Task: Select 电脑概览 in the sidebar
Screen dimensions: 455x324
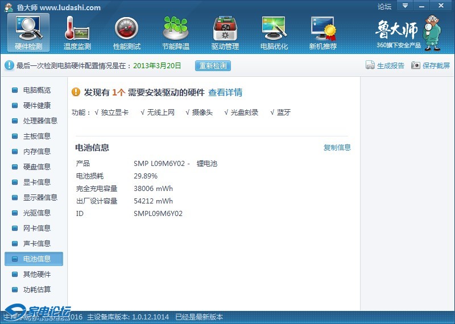Action: (x=36, y=90)
